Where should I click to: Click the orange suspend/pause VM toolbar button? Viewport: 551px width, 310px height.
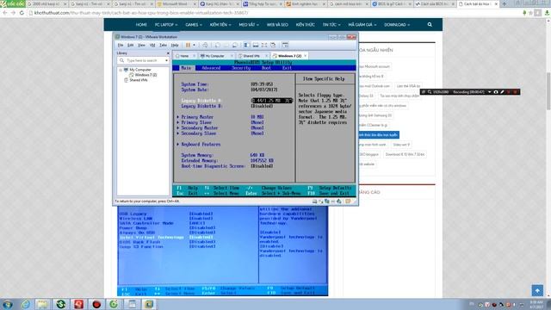point(188,45)
